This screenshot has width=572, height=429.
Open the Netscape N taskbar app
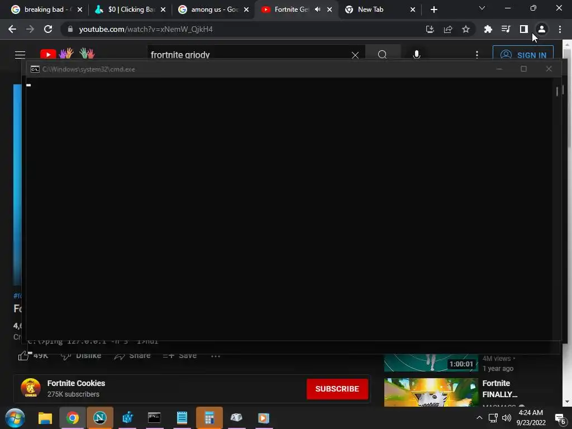pyautogui.click(x=100, y=418)
